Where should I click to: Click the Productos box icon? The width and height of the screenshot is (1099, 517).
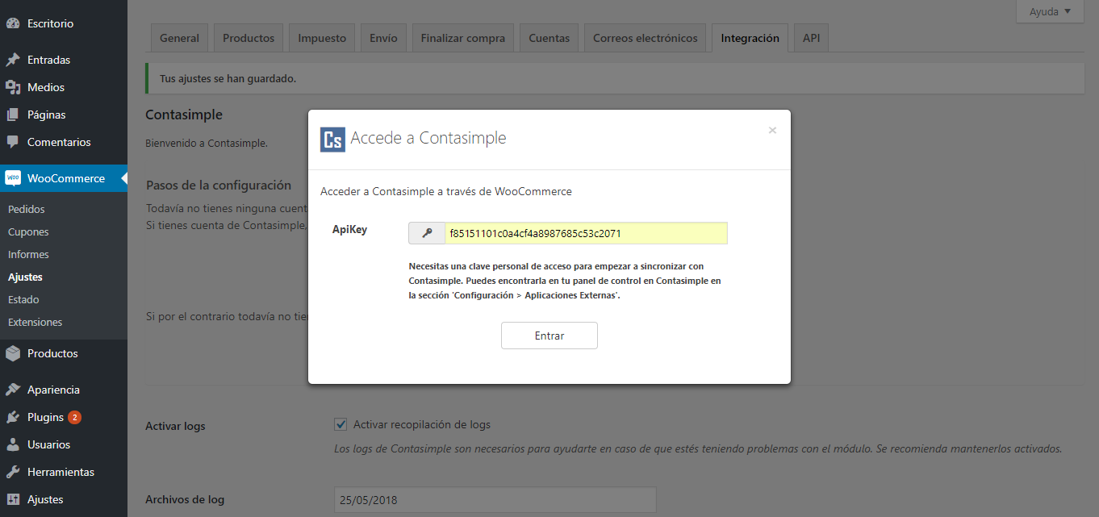point(13,353)
